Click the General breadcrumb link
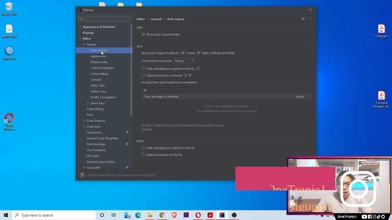Viewport: 392px width, 220px height. 156,19
